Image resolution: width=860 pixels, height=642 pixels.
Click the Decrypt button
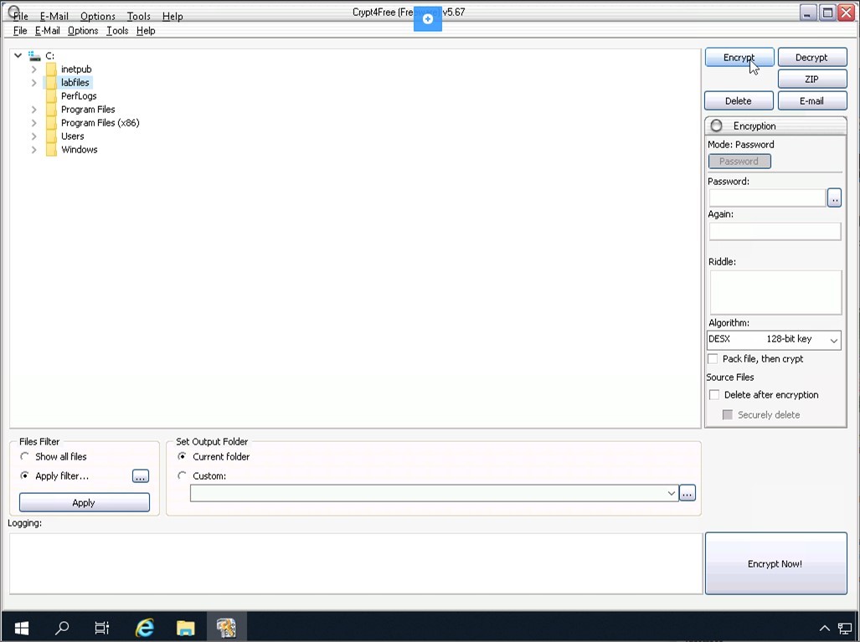pos(811,58)
